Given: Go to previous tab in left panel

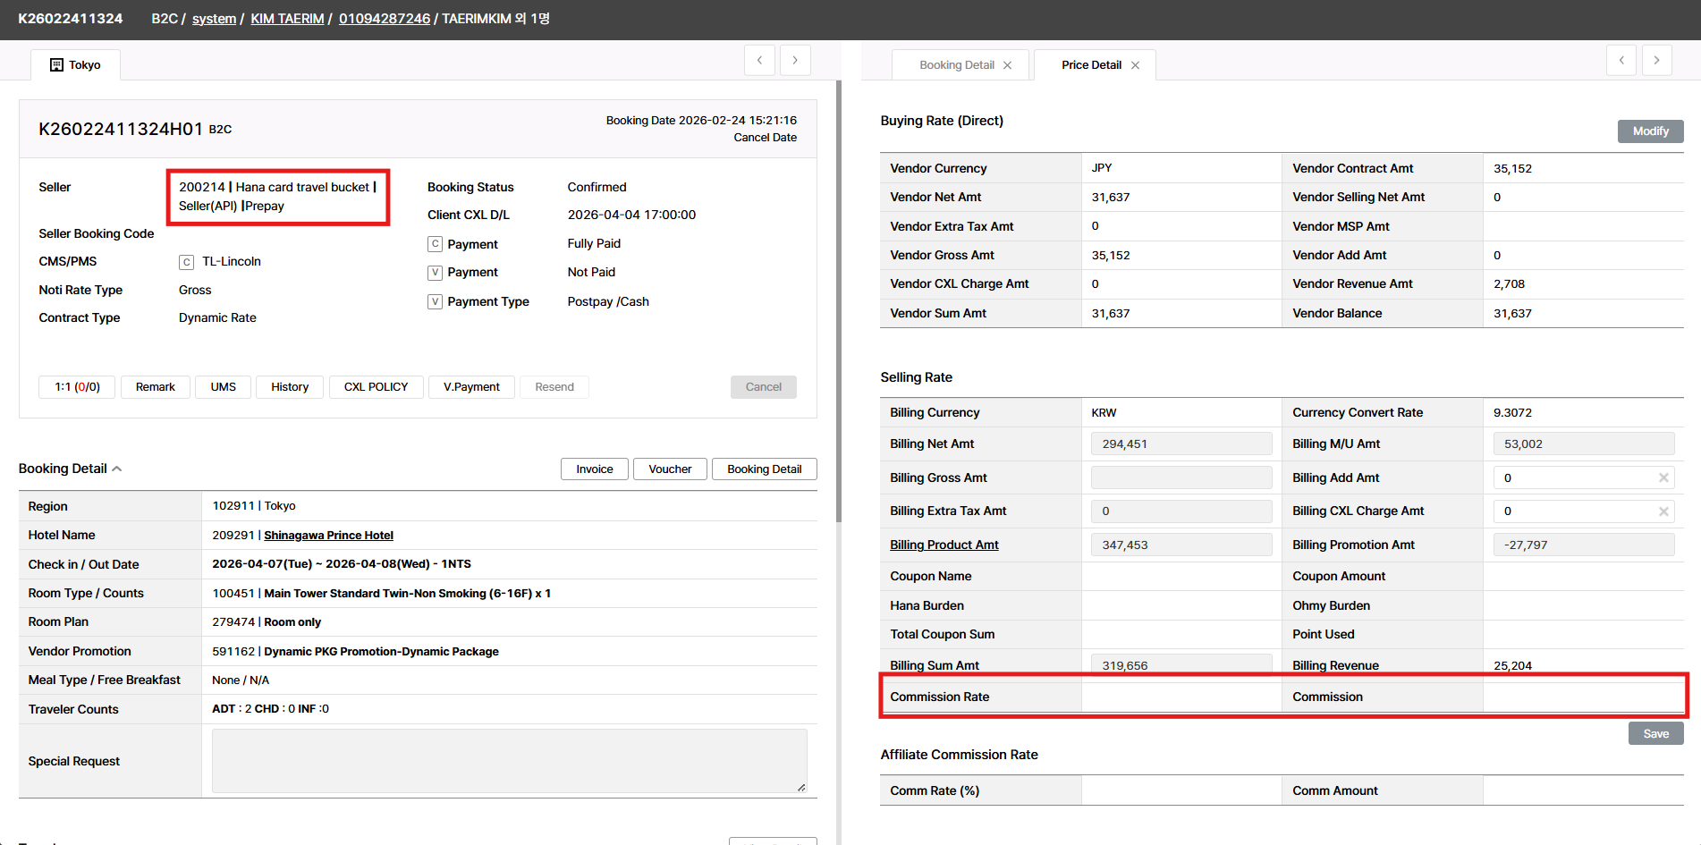Looking at the screenshot, I should (x=759, y=60).
